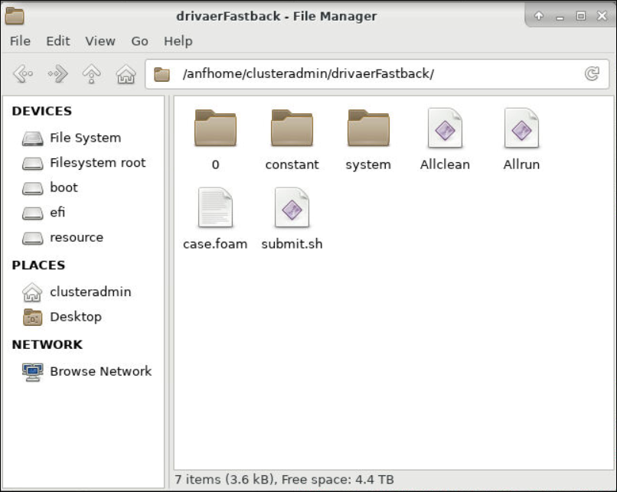The width and height of the screenshot is (617, 492).
Task: Click the status bar text "7 items (3.6 kB)"
Action: click(x=224, y=480)
